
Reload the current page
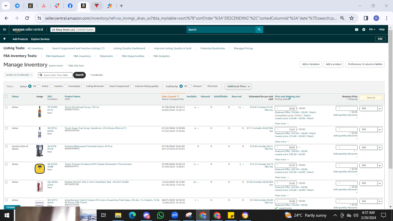27,18
